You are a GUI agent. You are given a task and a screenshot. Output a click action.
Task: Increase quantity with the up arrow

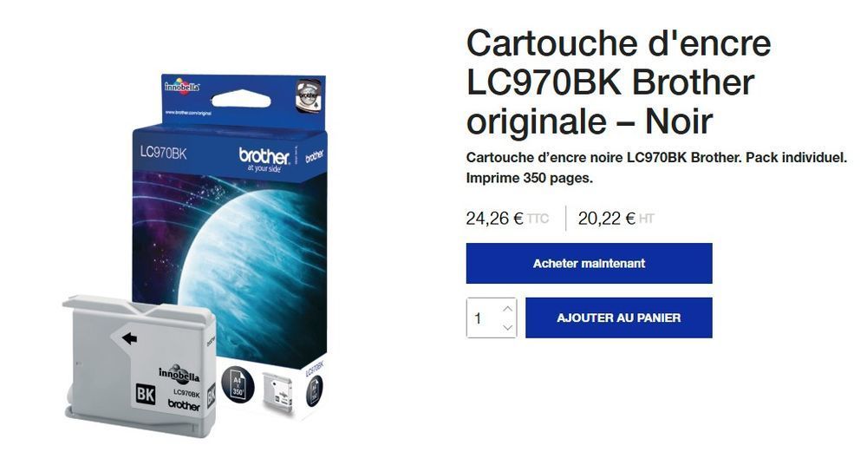(x=507, y=308)
